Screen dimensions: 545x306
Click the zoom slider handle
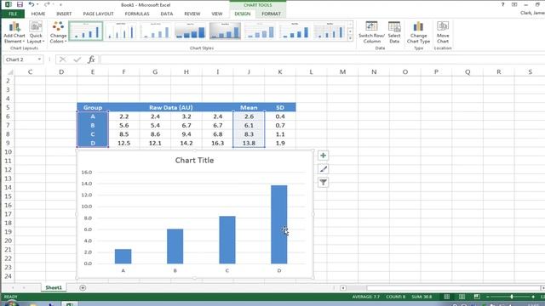(x=512, y=297)
